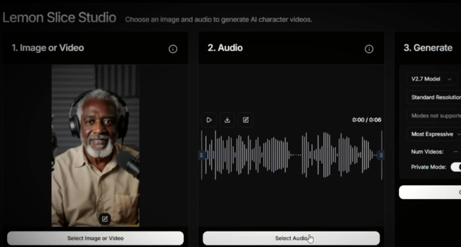The height and width of the screenshot is (247, 461).
Task: Click right trim handle of audio waveform
Action: [381, 155]
